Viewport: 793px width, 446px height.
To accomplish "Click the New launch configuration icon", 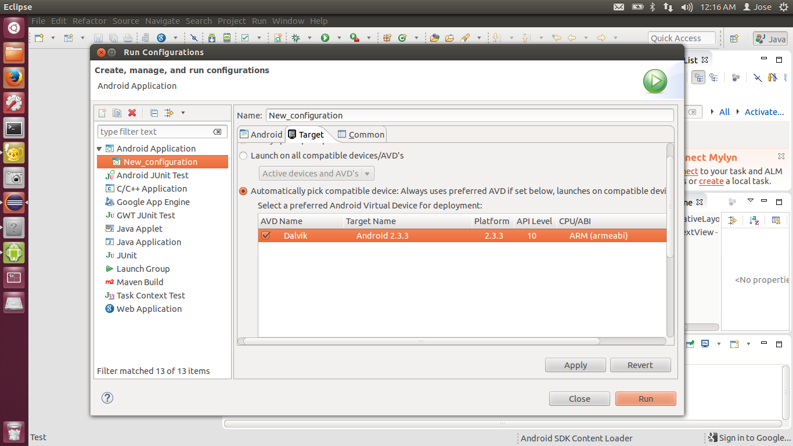I will tap(102, 113).
